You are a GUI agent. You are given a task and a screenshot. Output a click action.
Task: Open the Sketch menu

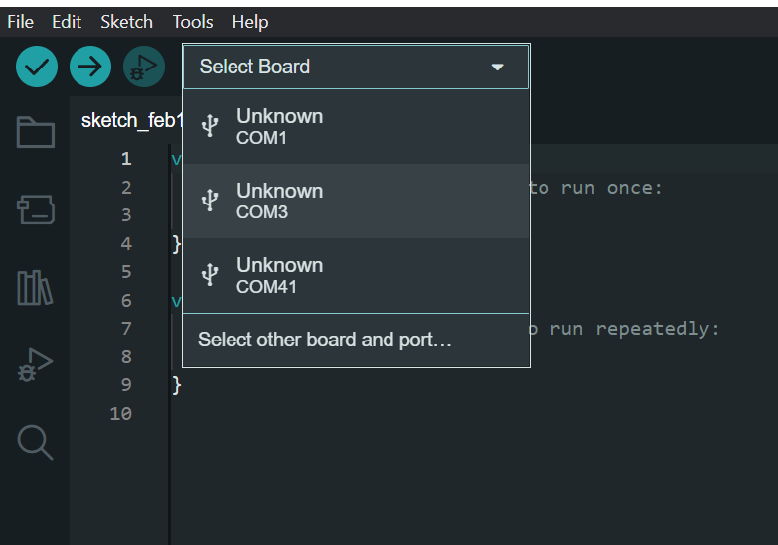click(126, 21)
